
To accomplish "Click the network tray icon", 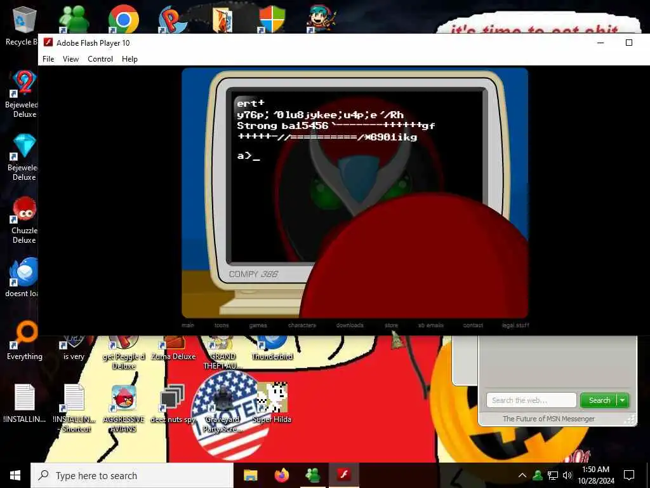I will pyautogui.click(x=553, y=475).
